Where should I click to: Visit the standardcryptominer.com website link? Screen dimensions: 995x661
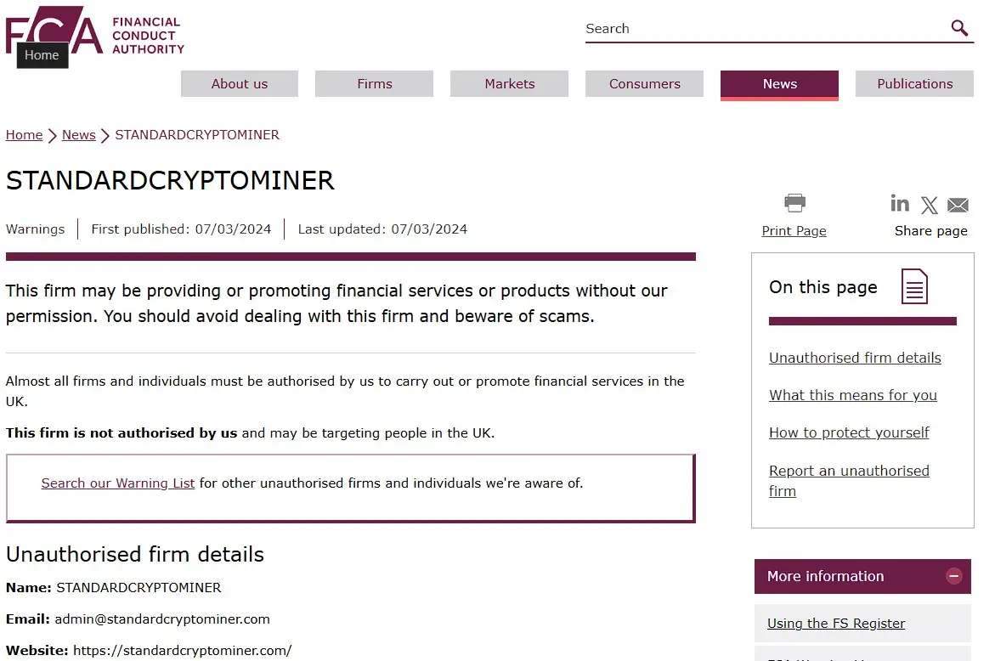coord(184,651)
